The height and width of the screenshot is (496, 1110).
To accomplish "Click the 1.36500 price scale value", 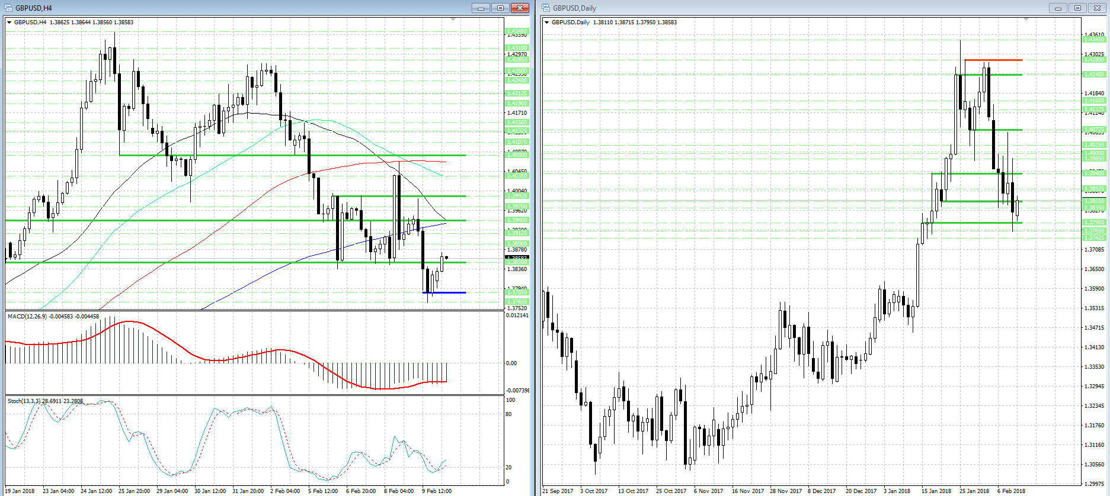I will click(1095, 269).
